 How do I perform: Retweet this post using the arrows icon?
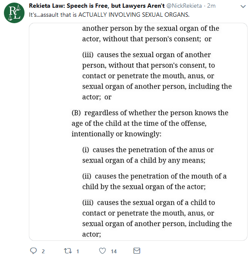click(x=68, y=251)
